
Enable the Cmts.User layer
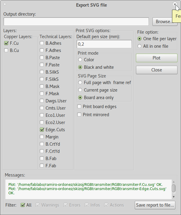tap(42, 108)
